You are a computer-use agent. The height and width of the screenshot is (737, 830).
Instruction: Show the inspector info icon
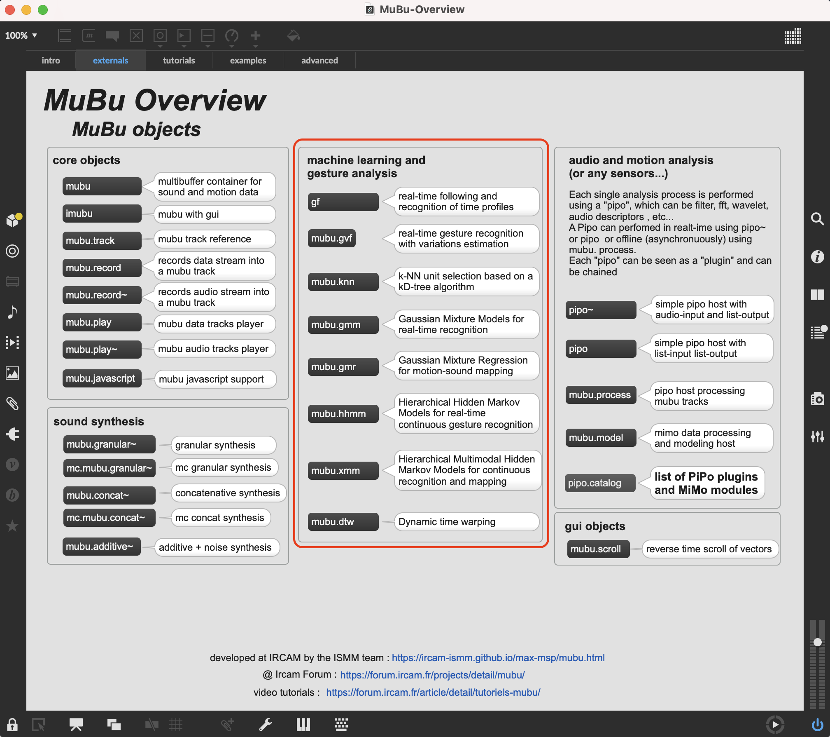[817, 257]
